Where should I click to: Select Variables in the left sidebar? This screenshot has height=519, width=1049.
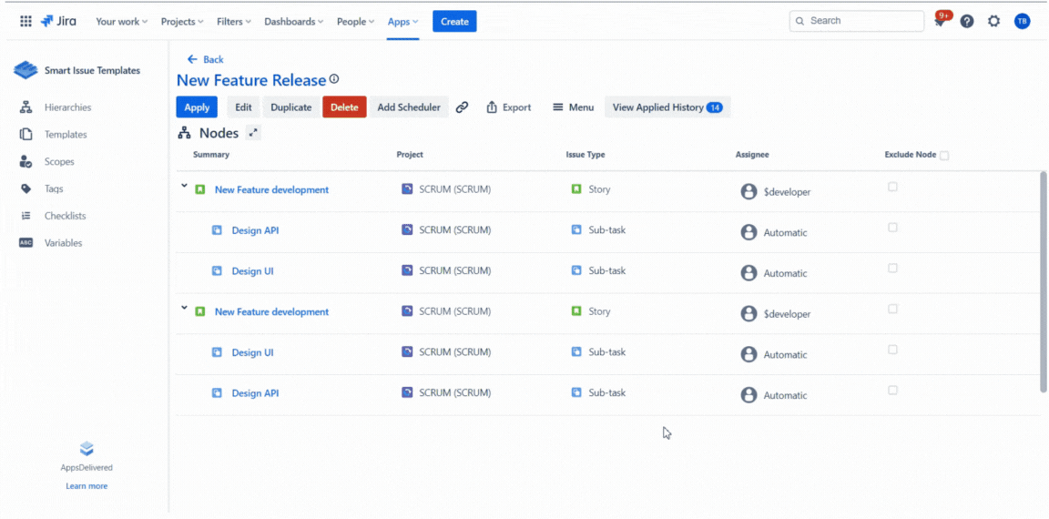click(x=63, y=243)
